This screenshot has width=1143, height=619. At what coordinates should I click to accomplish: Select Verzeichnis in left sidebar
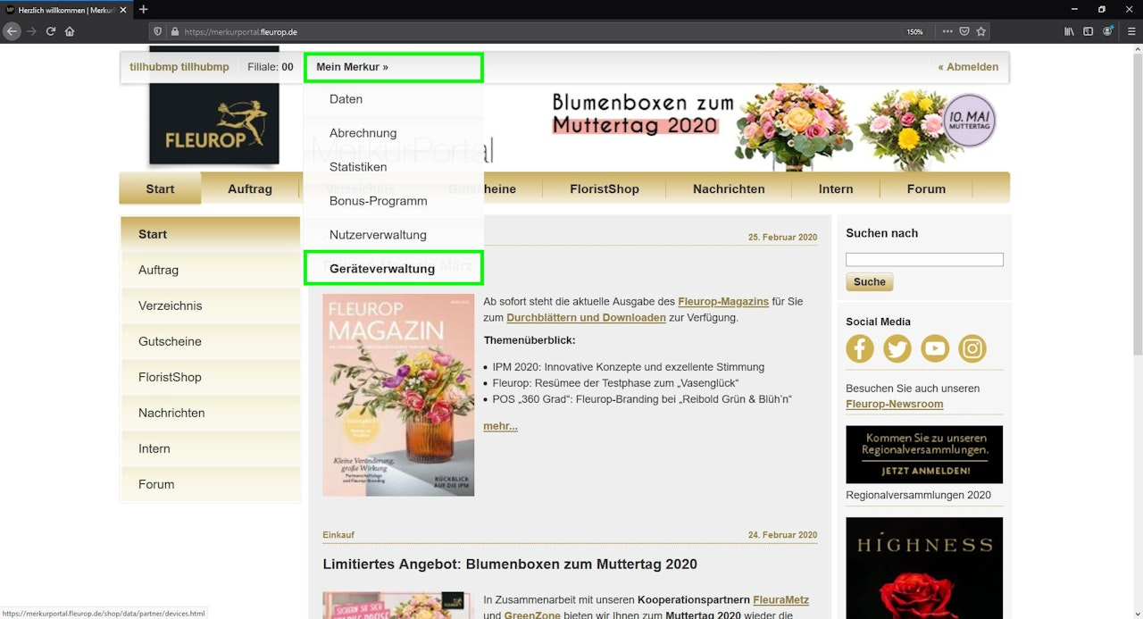point(211,305)
